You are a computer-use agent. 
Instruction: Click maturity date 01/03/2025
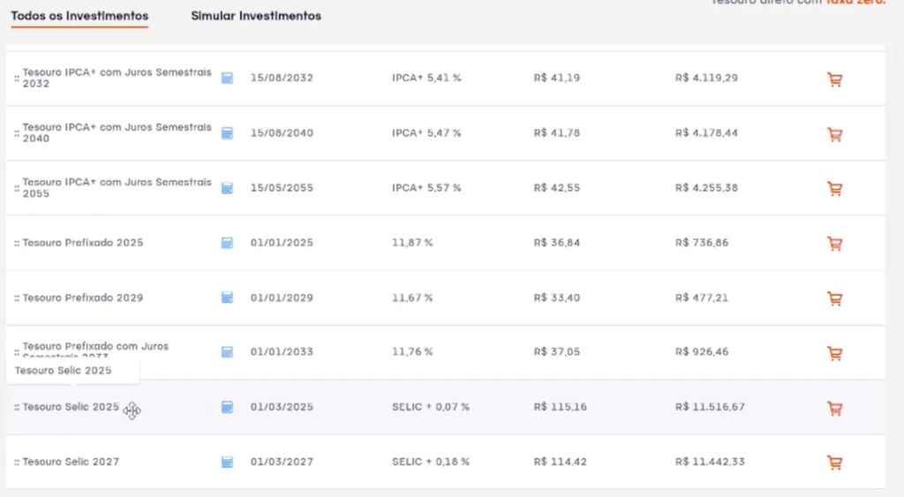pyautogui.click(x=282, y=407)
